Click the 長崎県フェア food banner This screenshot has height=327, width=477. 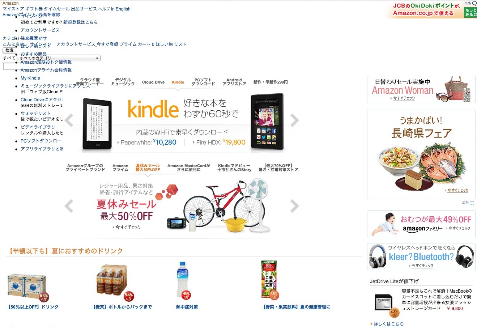(421, 154)
